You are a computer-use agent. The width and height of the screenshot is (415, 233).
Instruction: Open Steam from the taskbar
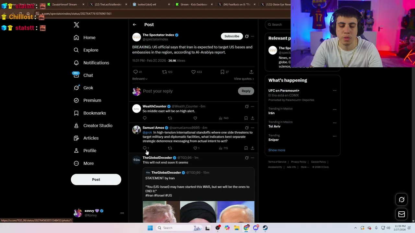coord(265,228)
